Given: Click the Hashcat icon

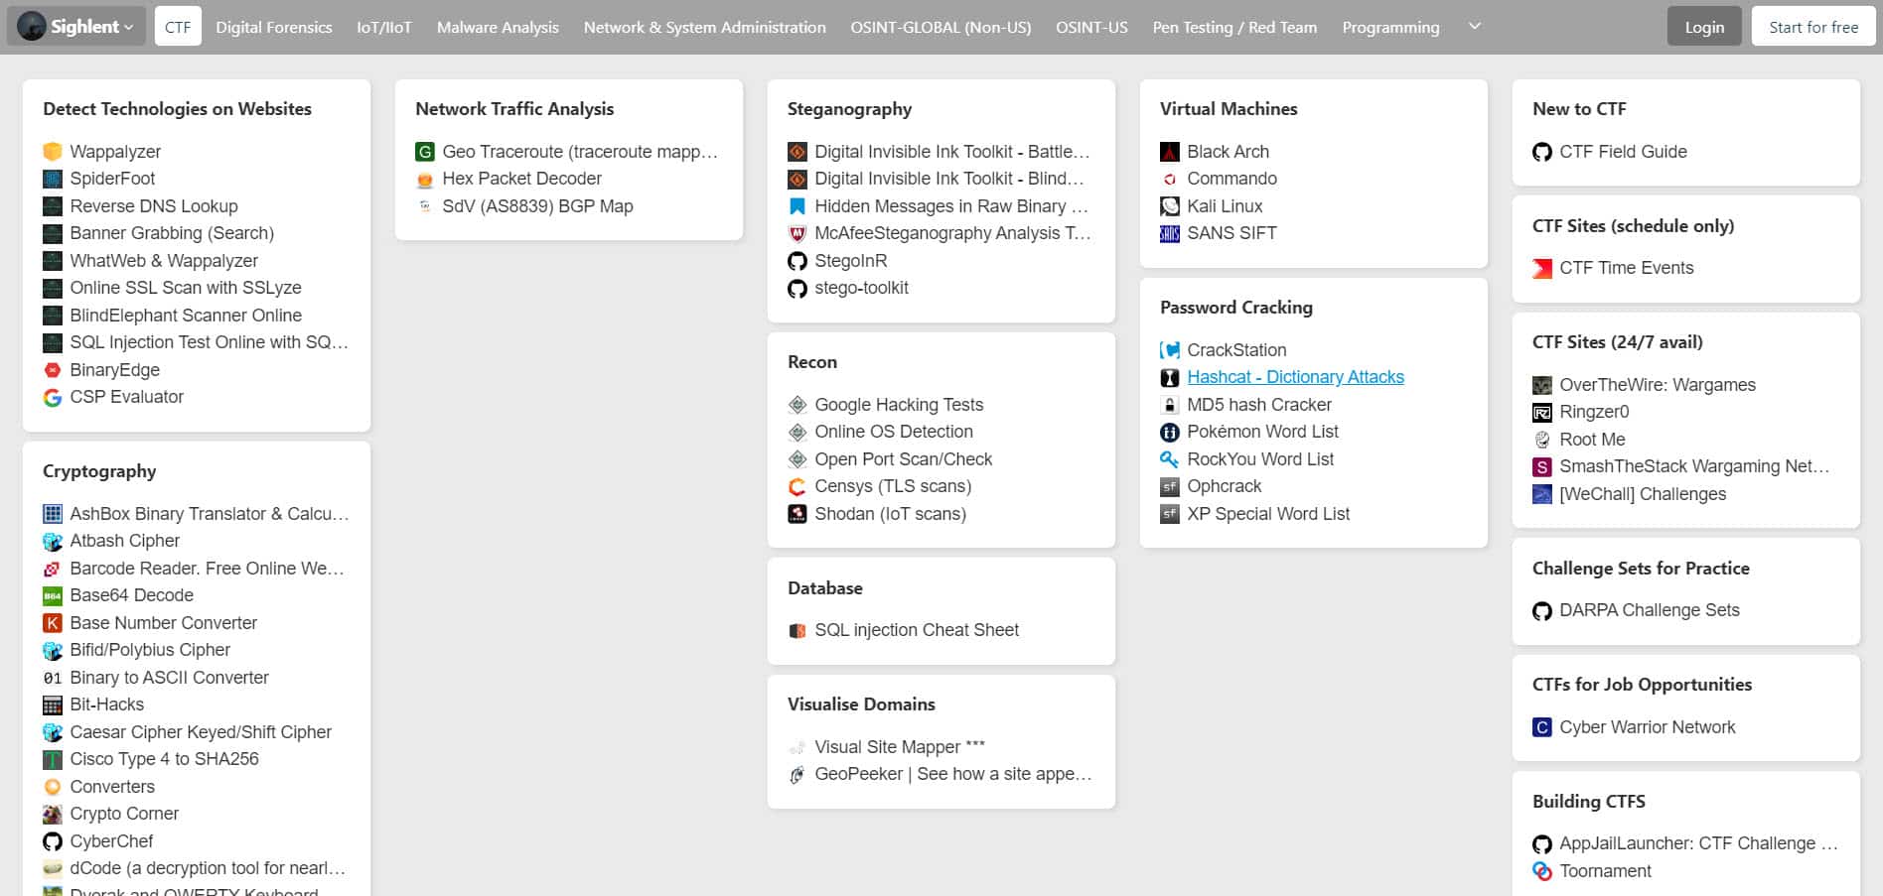Looking at the screenshot, I should 1170,377.
